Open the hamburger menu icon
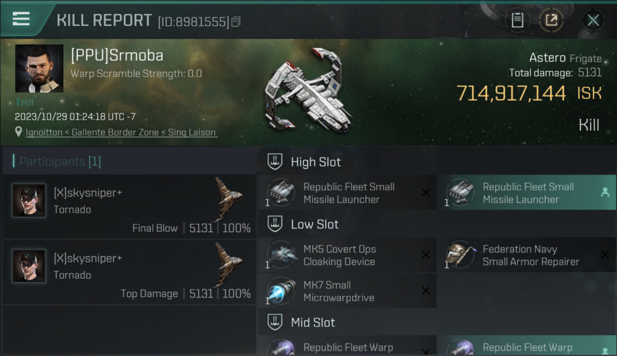 tap(21, 19)
